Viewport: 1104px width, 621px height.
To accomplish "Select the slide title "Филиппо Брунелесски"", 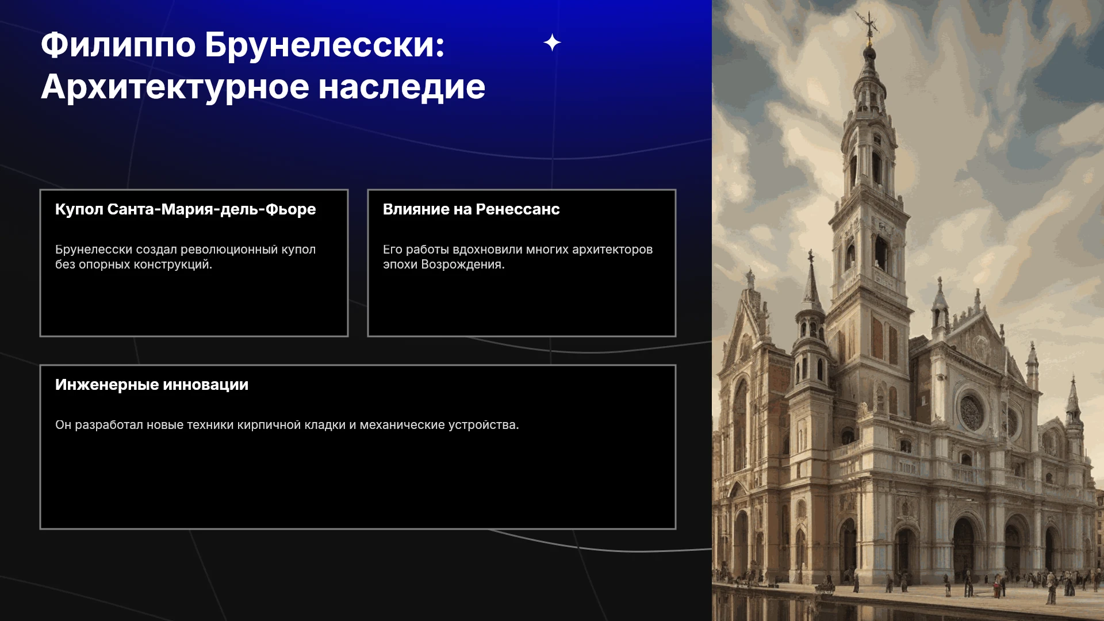I will click(x=242, y=45).
